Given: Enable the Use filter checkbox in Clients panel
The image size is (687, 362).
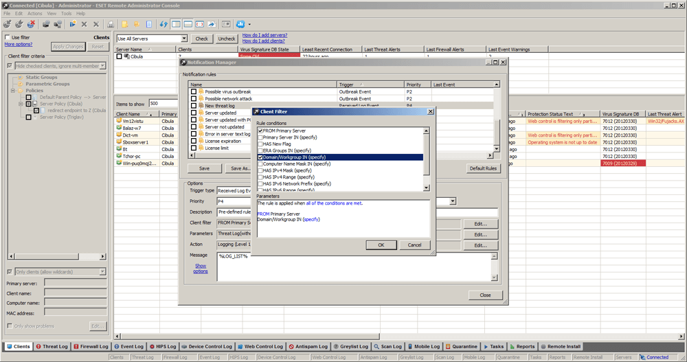Looking at the screenshot, I should coord(8,37).
